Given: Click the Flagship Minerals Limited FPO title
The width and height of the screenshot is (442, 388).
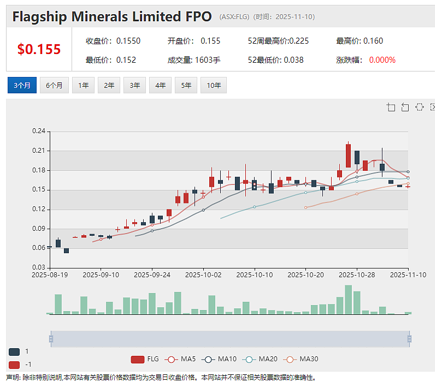Looking at the screenshot, I should pos(112,16).
